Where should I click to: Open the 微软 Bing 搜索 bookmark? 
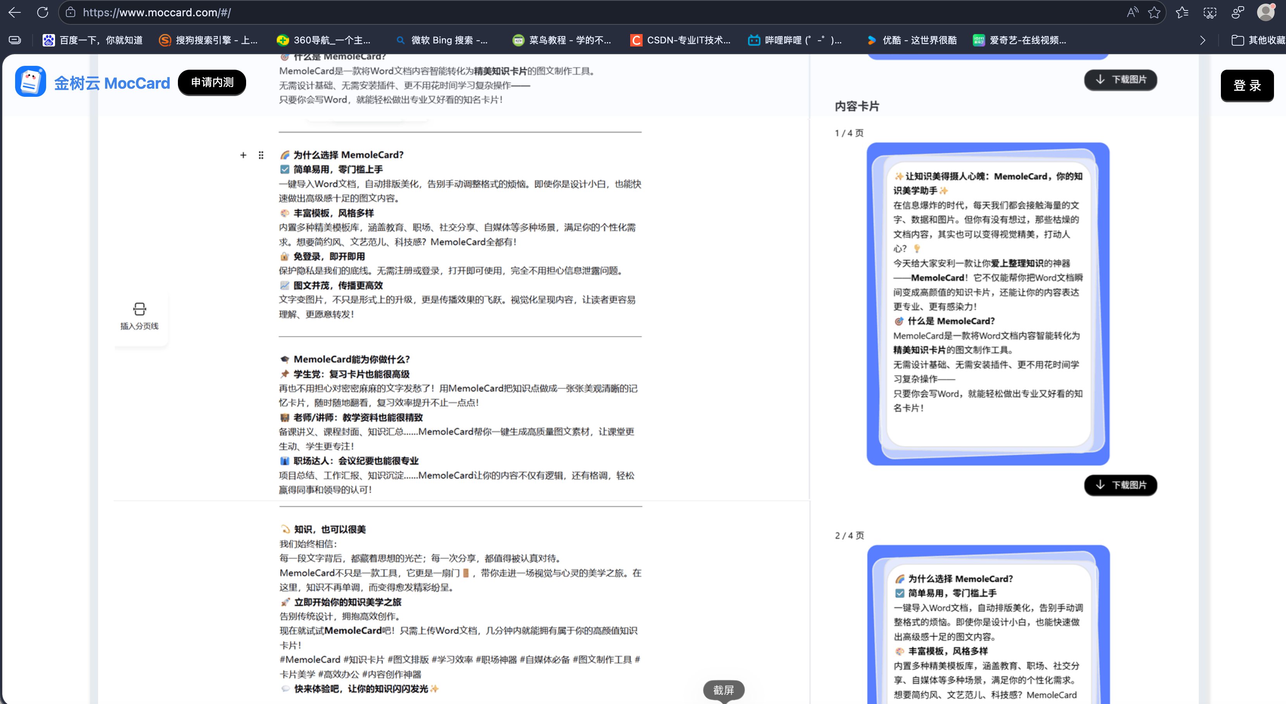[442, 40]
